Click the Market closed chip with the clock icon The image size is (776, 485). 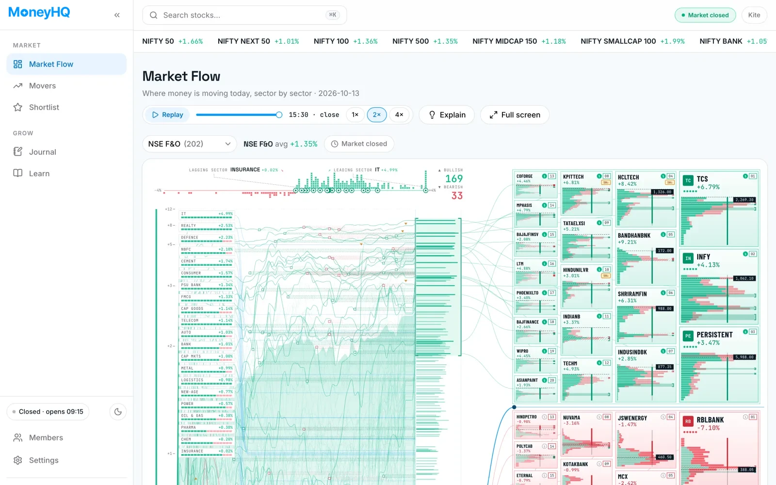(x=359, y=144)
